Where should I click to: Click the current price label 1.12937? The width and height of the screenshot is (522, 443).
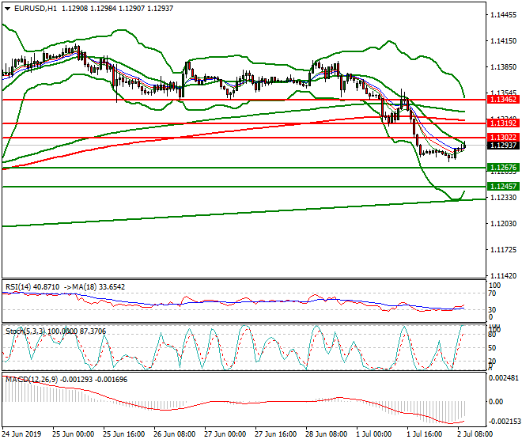coord(503,146)
